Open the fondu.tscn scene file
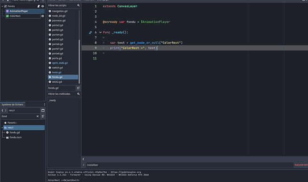308x182 pixels. (16, 137)
